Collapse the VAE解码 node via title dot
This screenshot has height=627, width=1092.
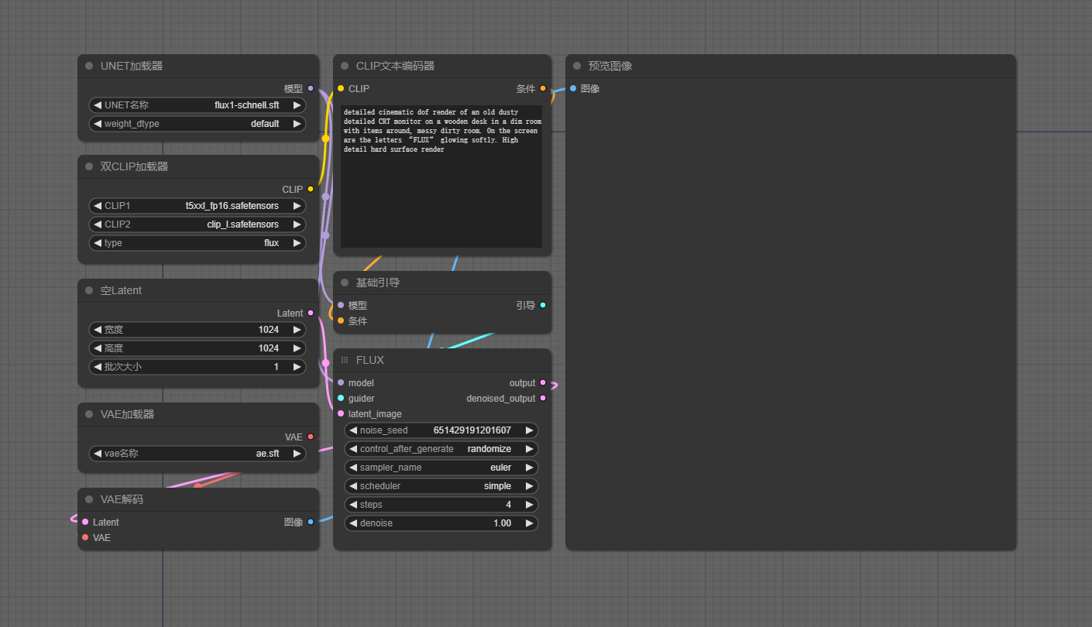[89, 499]
